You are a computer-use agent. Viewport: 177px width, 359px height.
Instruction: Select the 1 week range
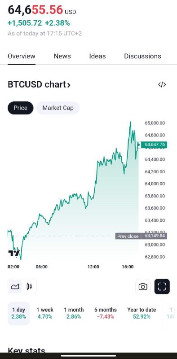45,313
